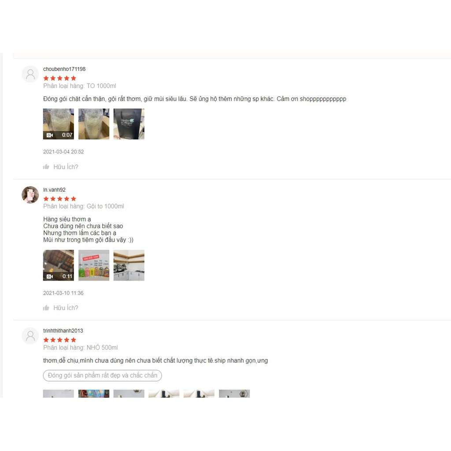Image resolution: width=451 pixels, height=451 pixels.
Task: Open second bubble-wrapped bottle photo
Action: coord(94,124)
